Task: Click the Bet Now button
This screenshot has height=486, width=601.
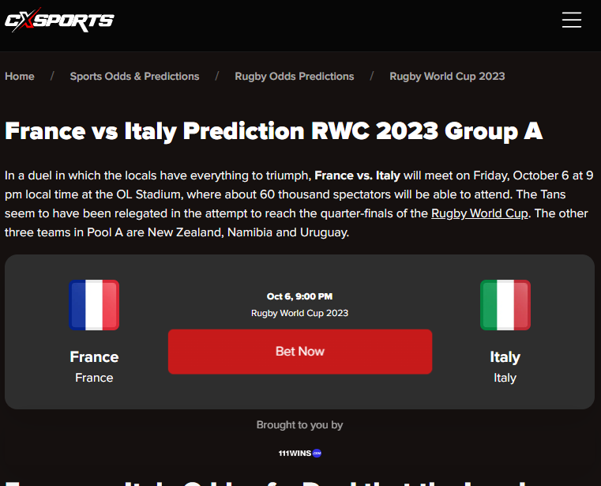Action: [300, 352]
